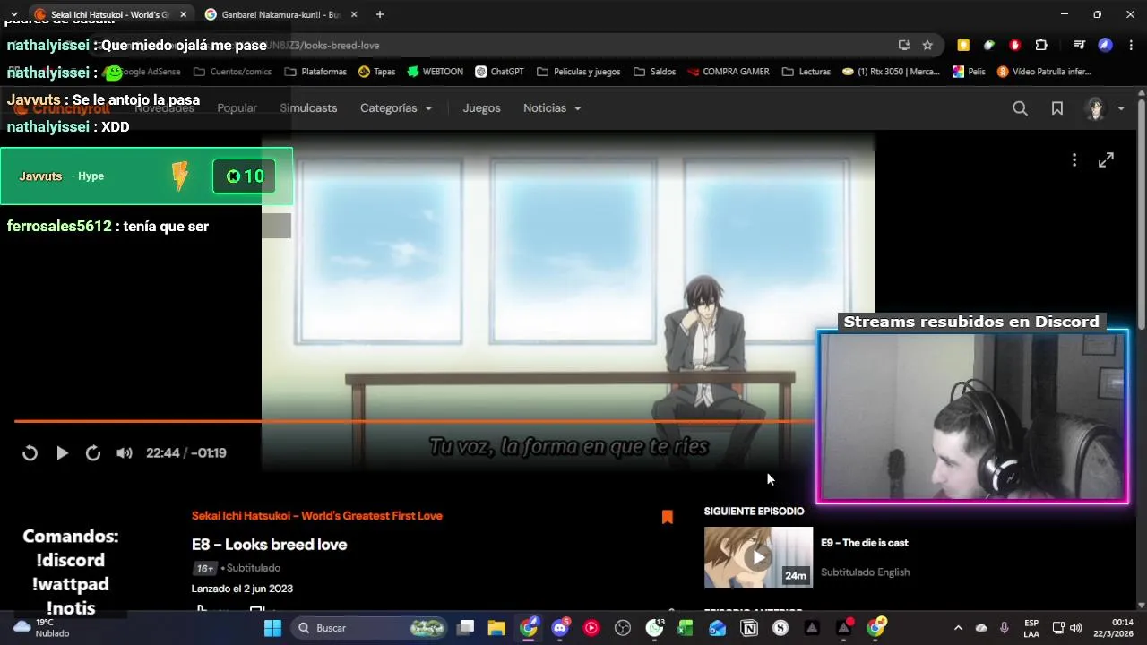This screenshot has width=1147, height=645.
Task: Open the Chrome three-dot menu
Action: coord(1132,45)
